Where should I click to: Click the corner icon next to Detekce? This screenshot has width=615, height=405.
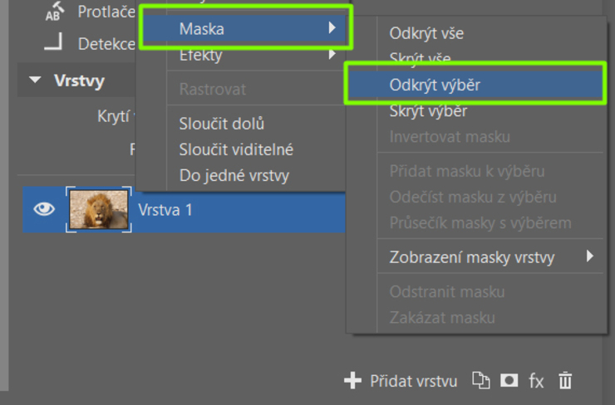pyautogui.click(x=54, y=43)
